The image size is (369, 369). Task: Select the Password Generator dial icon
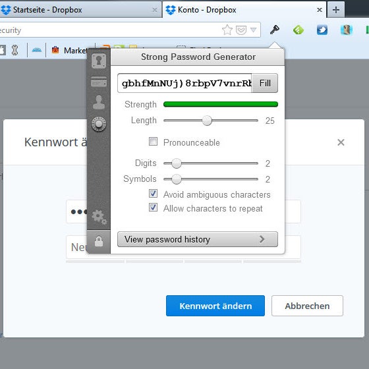99,124
